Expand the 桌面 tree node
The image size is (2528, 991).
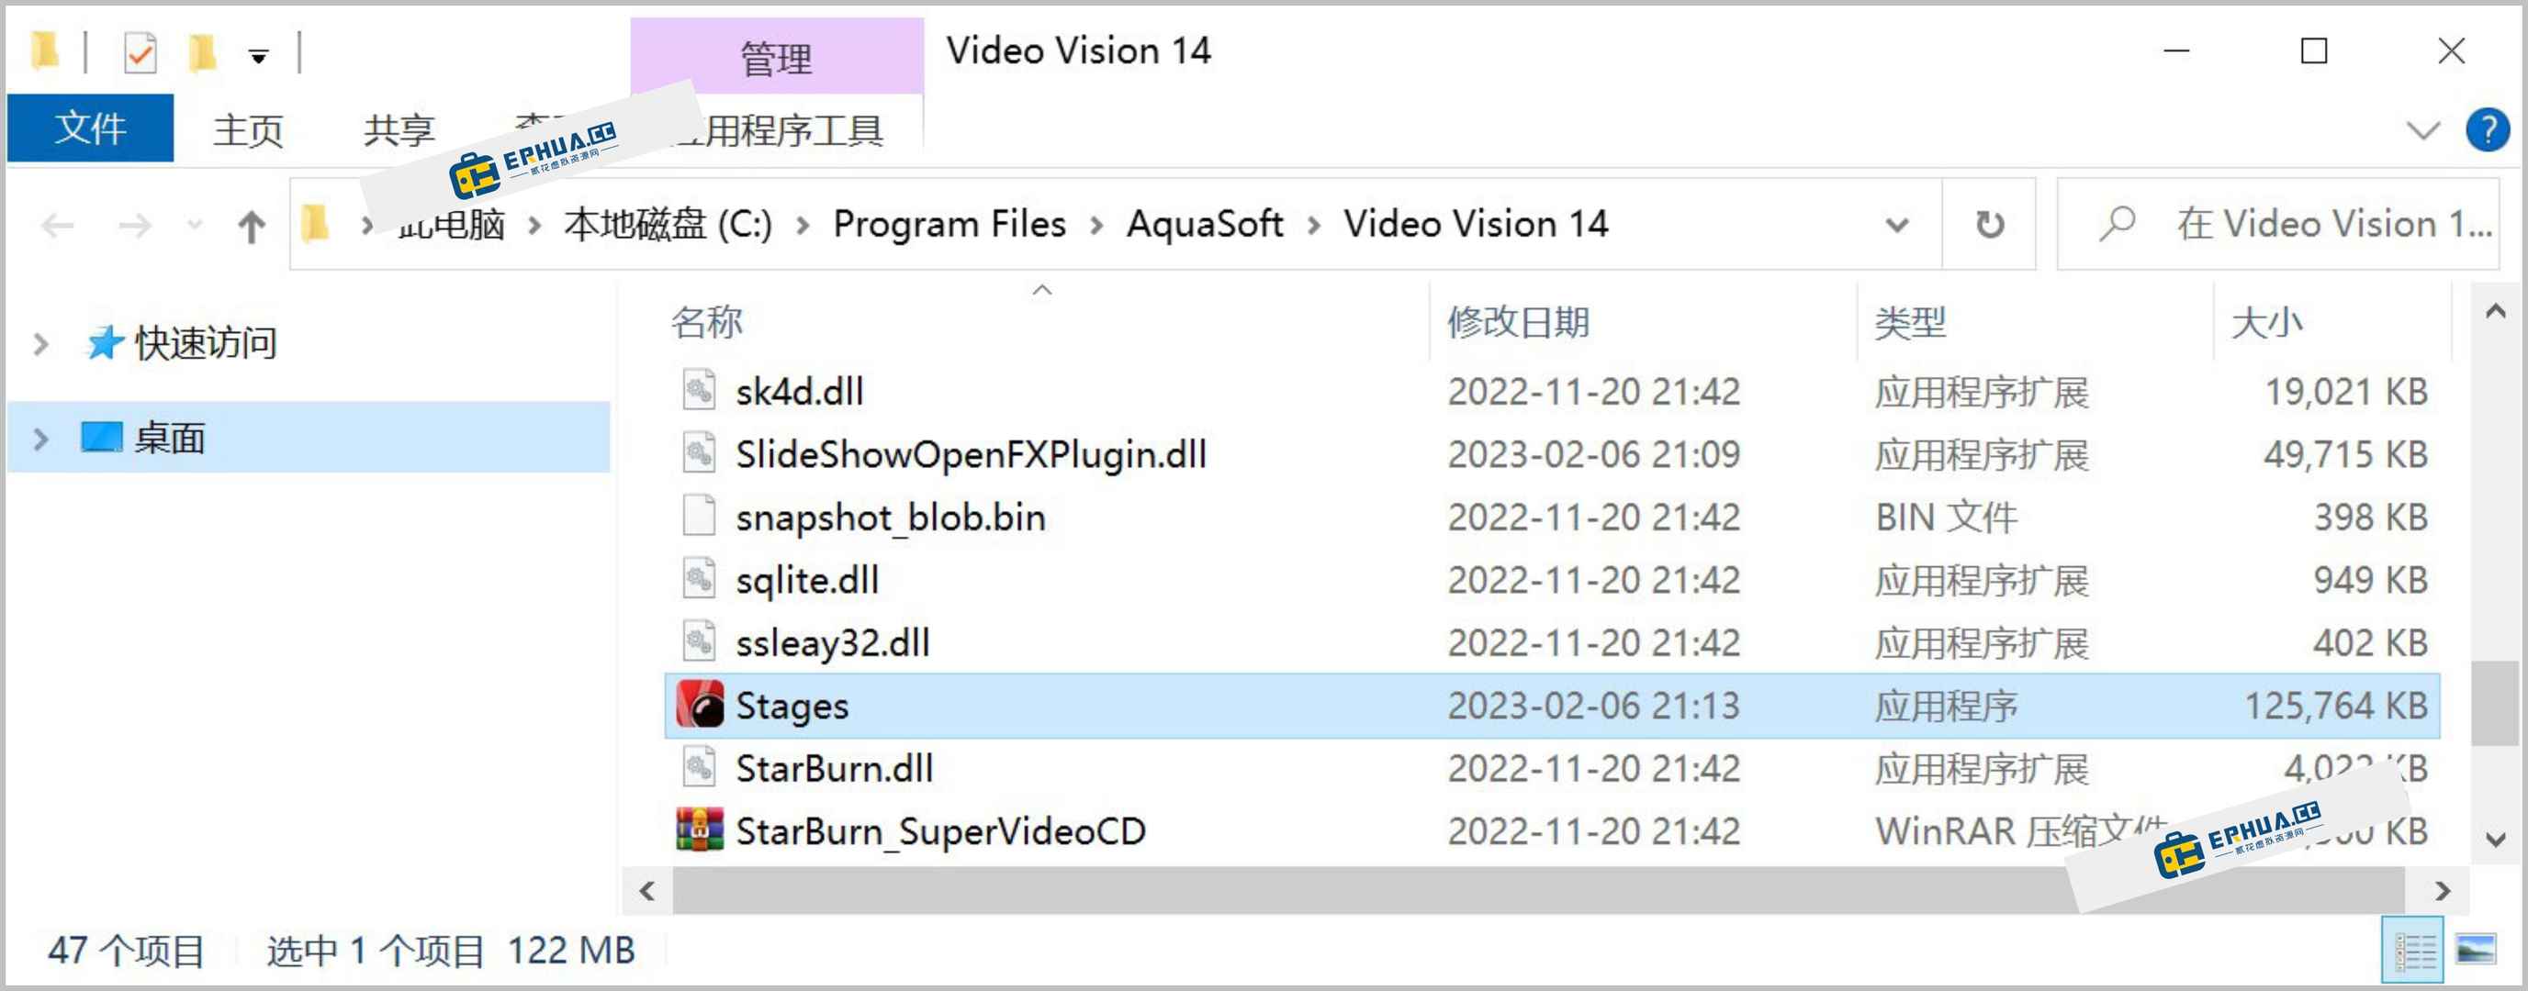[x=40, y=439]
